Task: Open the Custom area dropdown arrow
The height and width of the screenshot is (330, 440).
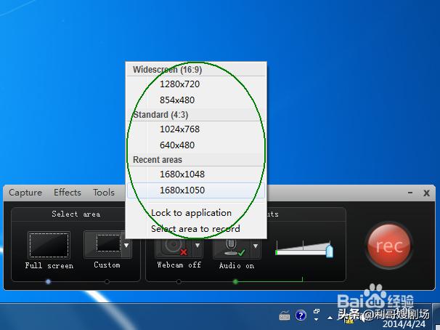Action: 127,245
